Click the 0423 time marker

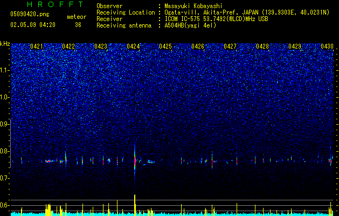(x=101, y=46)
